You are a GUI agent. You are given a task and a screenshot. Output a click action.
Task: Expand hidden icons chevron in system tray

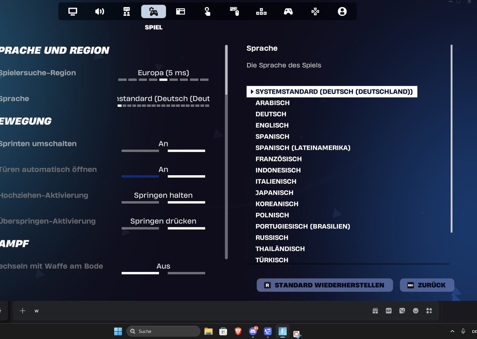click(452, 331)
